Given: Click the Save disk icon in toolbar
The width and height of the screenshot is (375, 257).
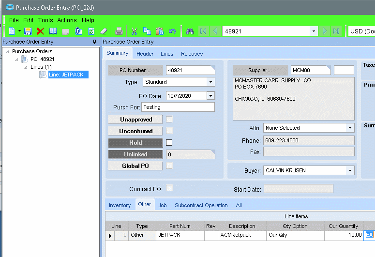Looking at the screenshot, I should (28, 31).
